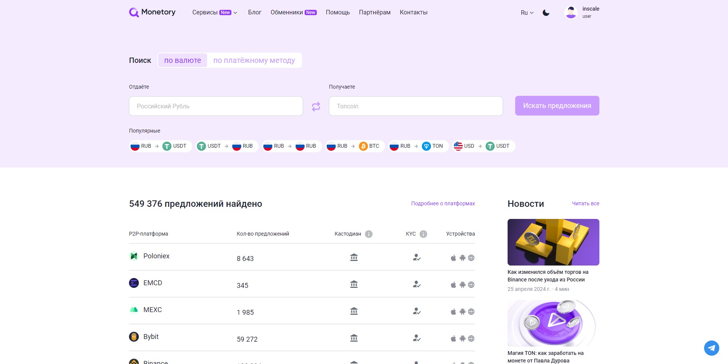Screen dimensions: 728x364
Task: Open the 'Магия TON' news headline
Action: [x=546, y=357]
